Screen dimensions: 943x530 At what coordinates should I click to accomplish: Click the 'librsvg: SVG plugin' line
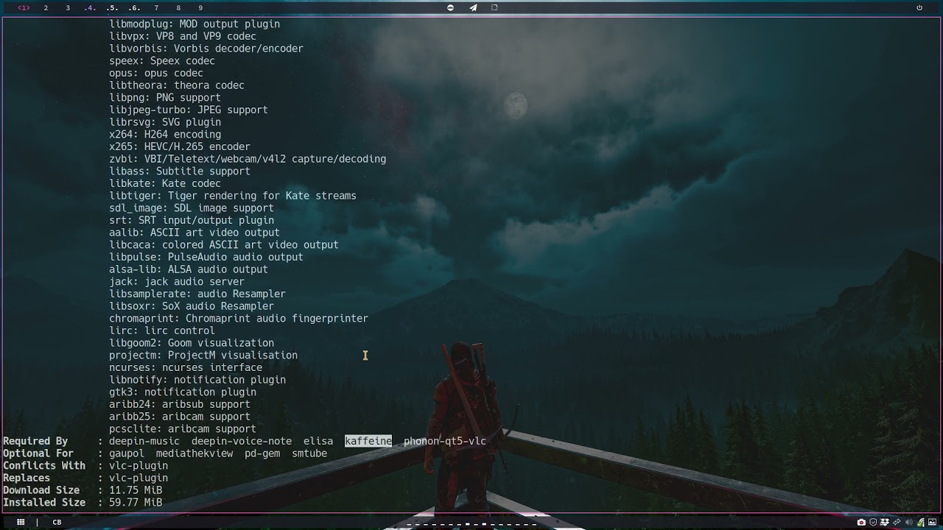pos(165,122)
